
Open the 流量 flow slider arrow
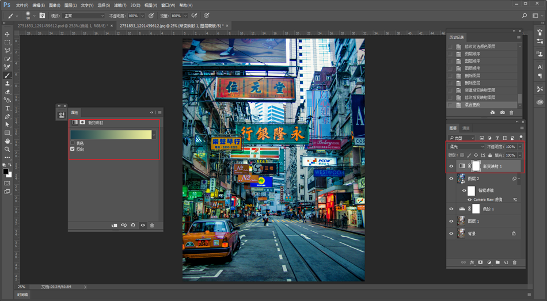coord(185,16)
